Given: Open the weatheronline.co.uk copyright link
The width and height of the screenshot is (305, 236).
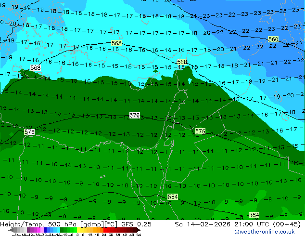Looking at the screenshot, I should (265, 232).
